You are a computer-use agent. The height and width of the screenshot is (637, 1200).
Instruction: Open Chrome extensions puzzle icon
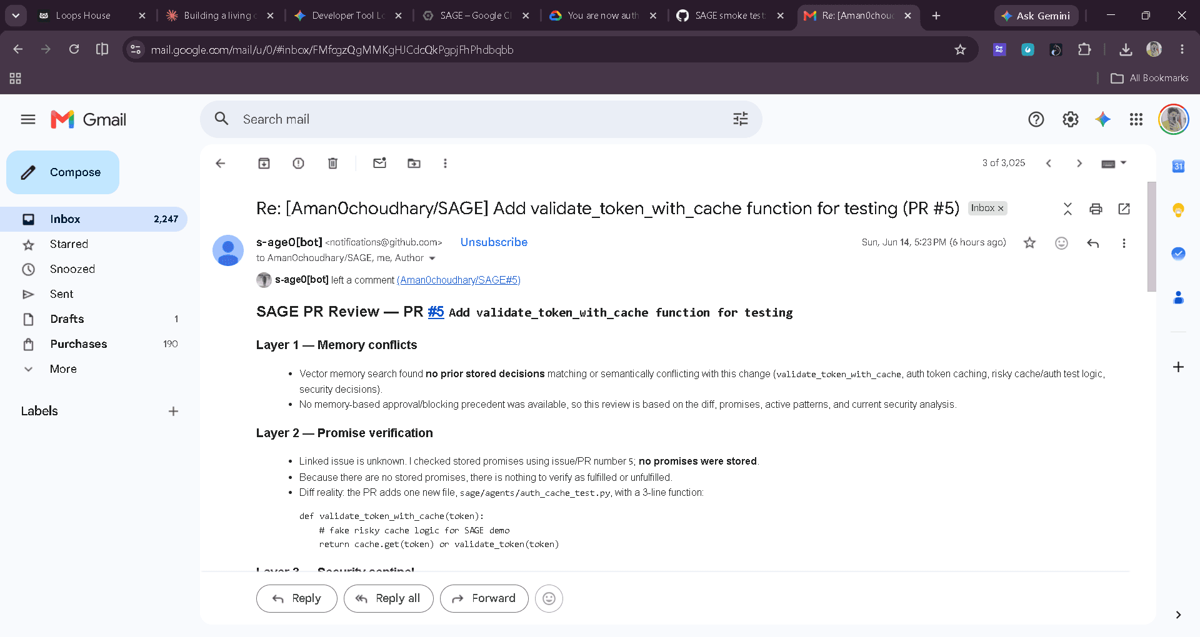click(x=1084, y=49)
